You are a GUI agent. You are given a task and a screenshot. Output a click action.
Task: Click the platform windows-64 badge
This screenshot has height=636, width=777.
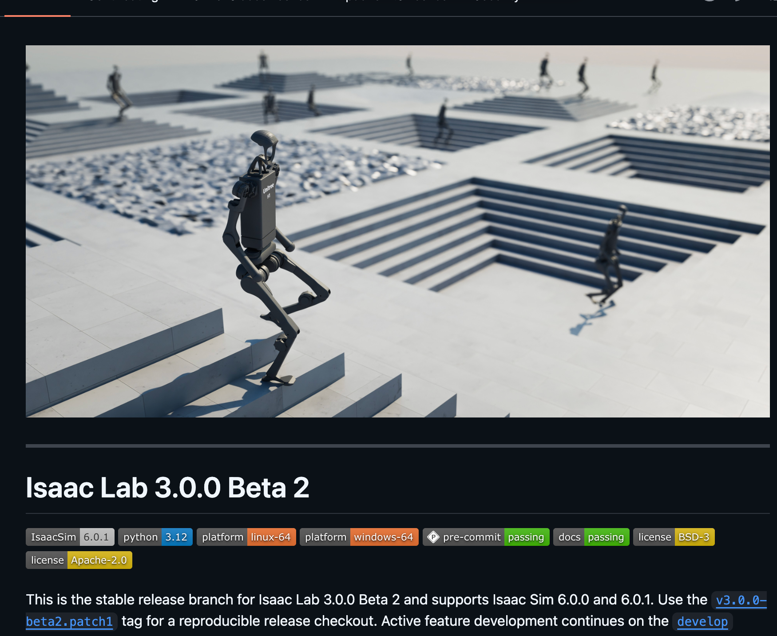[x=359, y=537]
